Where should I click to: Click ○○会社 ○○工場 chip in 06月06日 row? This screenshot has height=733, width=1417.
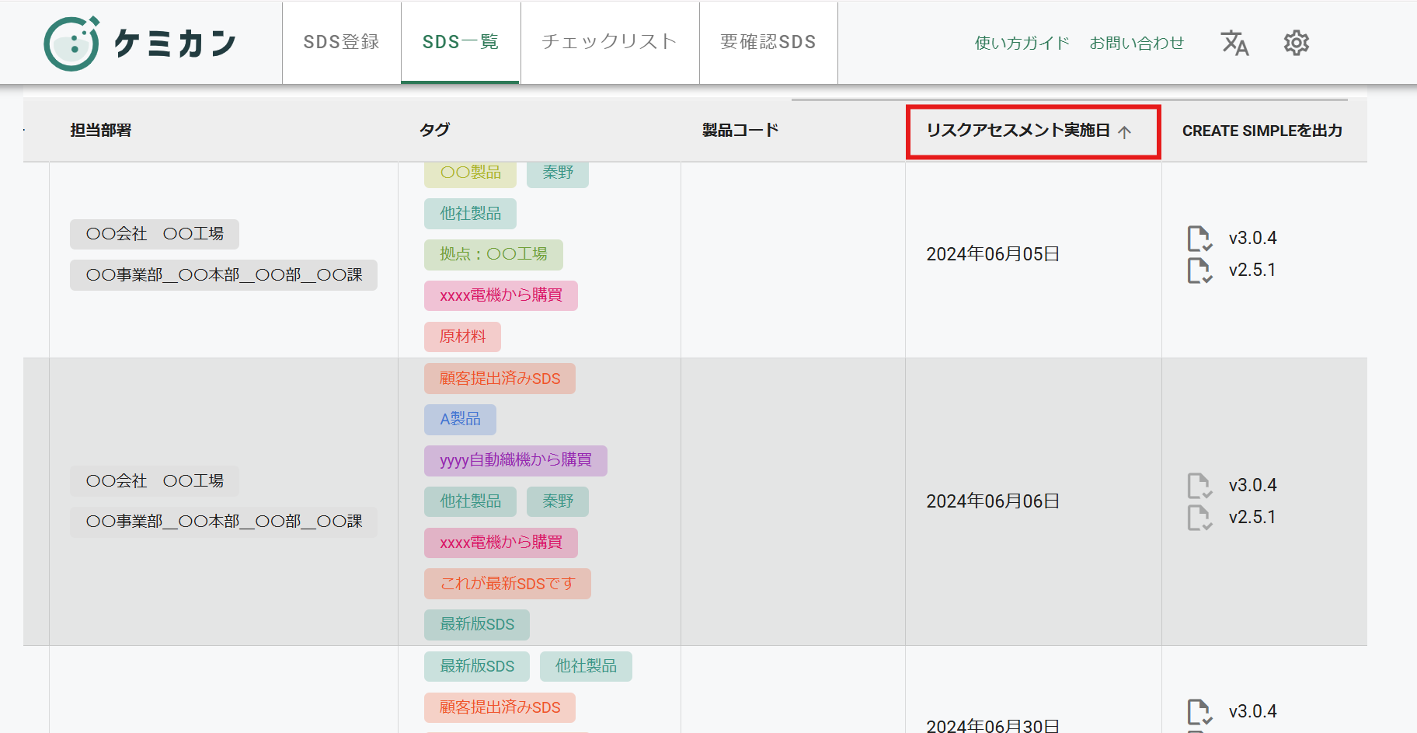155,481
